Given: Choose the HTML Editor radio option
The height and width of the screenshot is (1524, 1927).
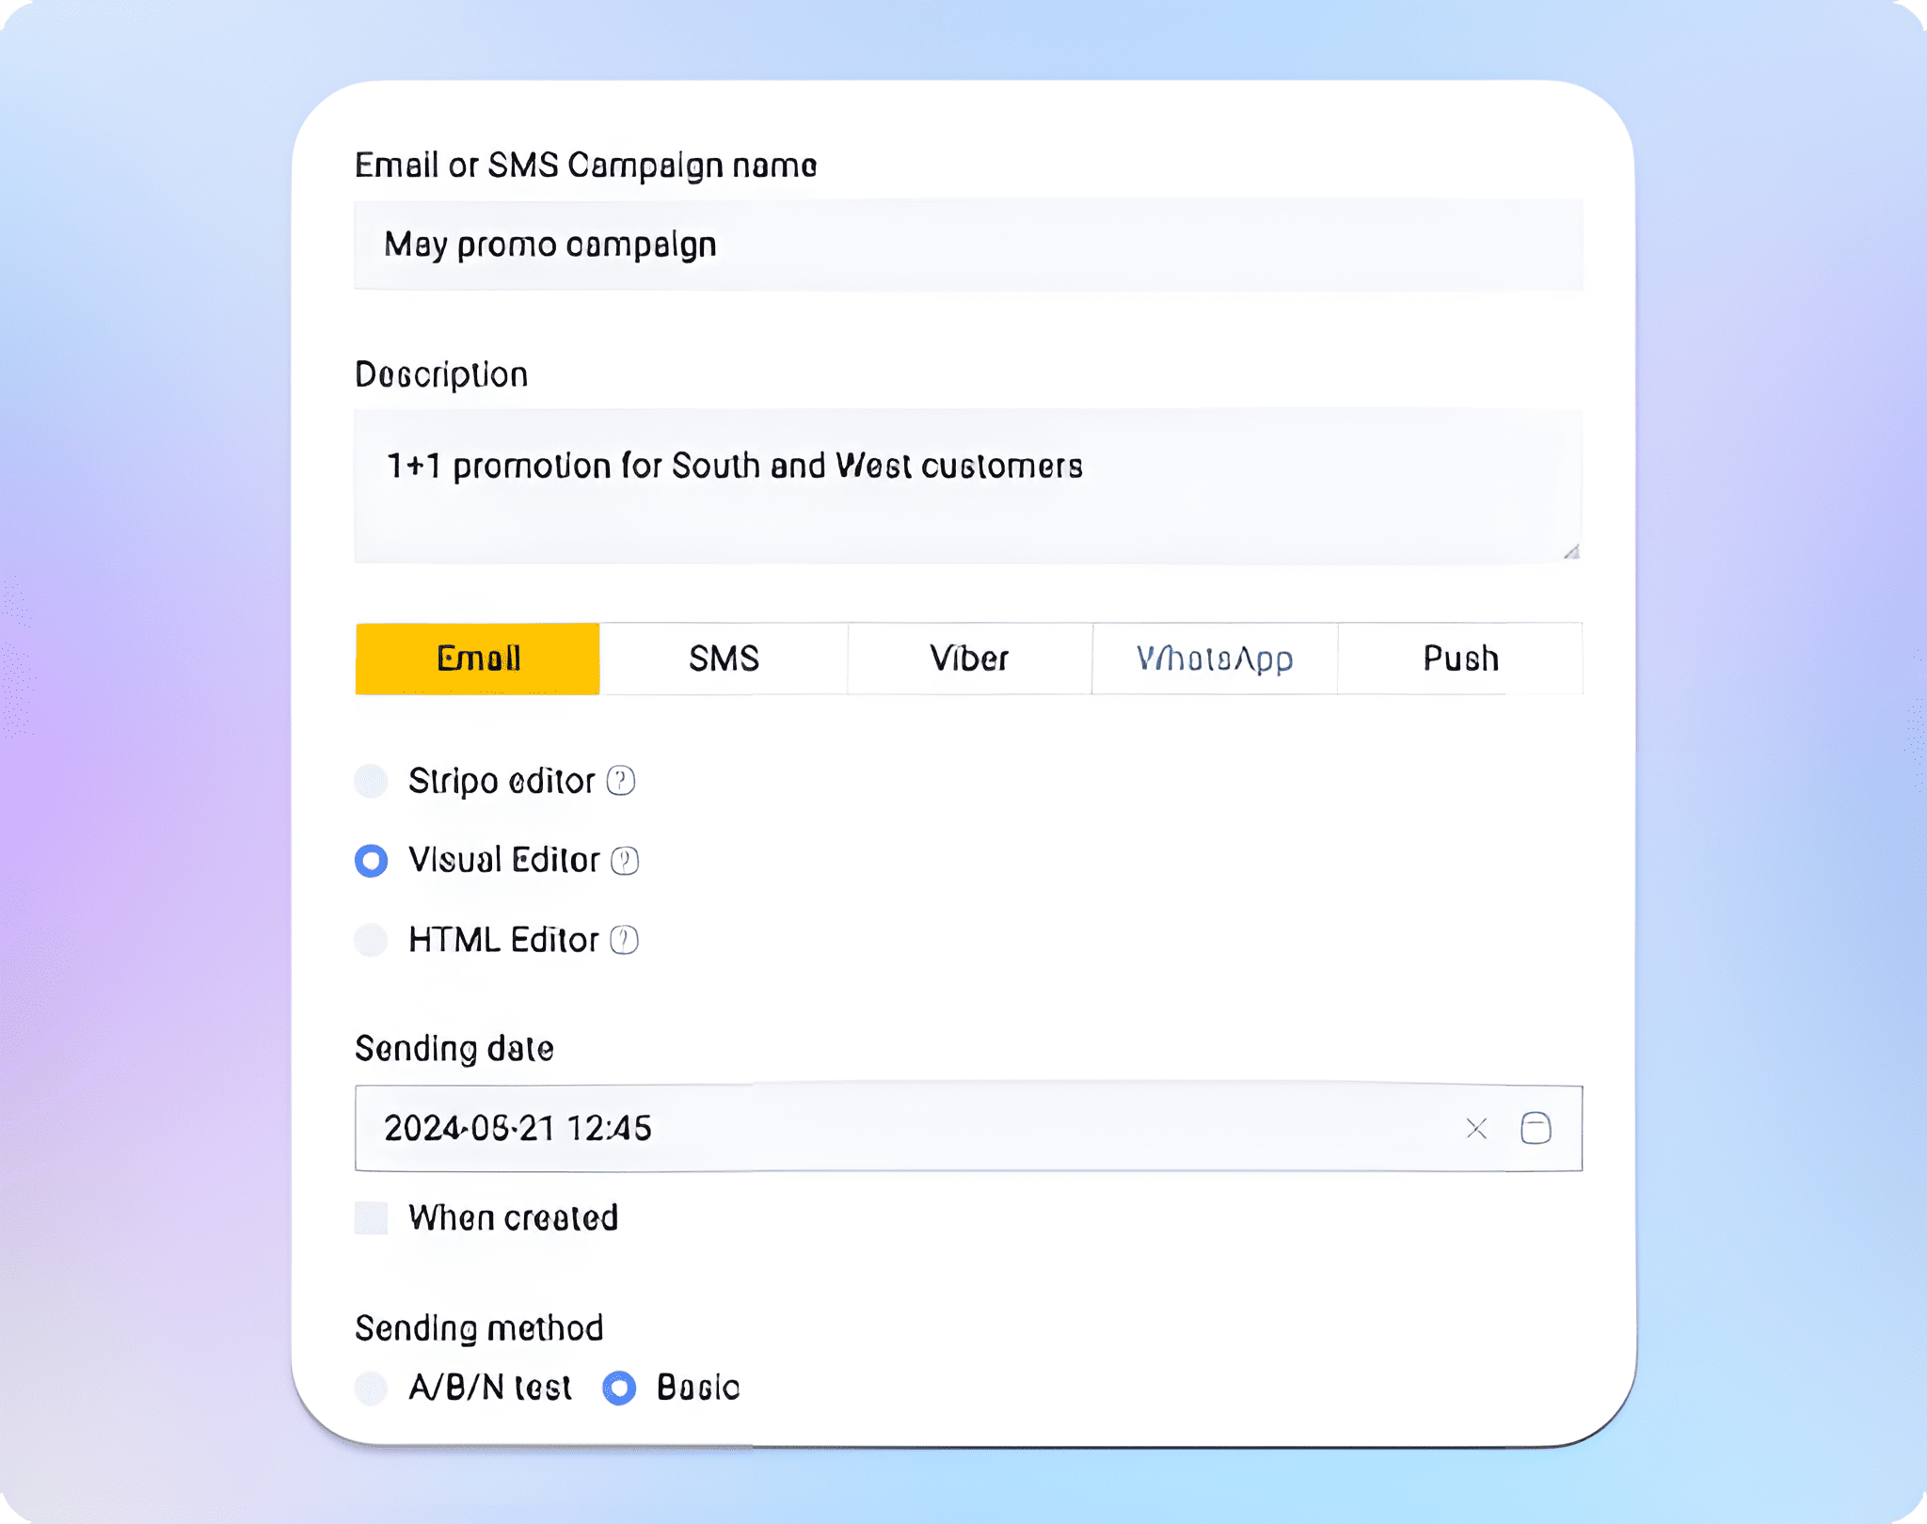Looking at the screenshot, I should (x=372, y=940).
